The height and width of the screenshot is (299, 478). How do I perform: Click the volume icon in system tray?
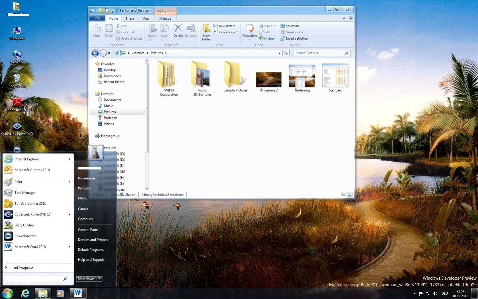pyautogui.click(x=435, y=293)
